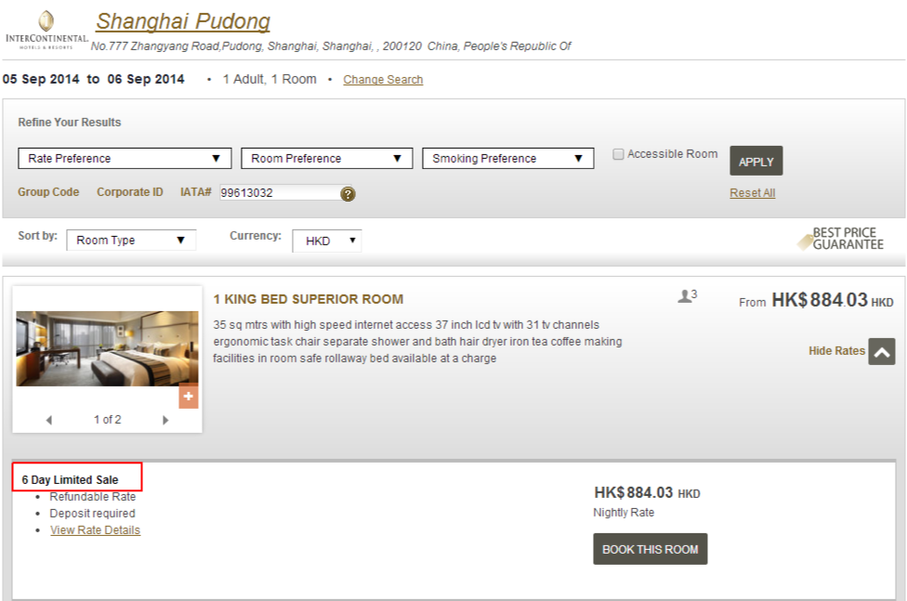Select the Corporate ID tab

point(129,192)
